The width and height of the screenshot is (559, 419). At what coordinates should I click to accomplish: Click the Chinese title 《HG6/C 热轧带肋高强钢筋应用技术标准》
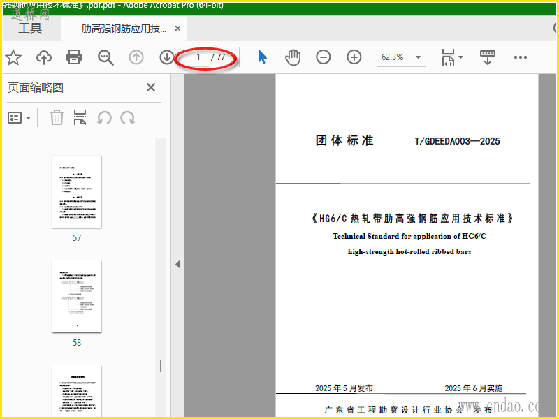pos(412,218)
